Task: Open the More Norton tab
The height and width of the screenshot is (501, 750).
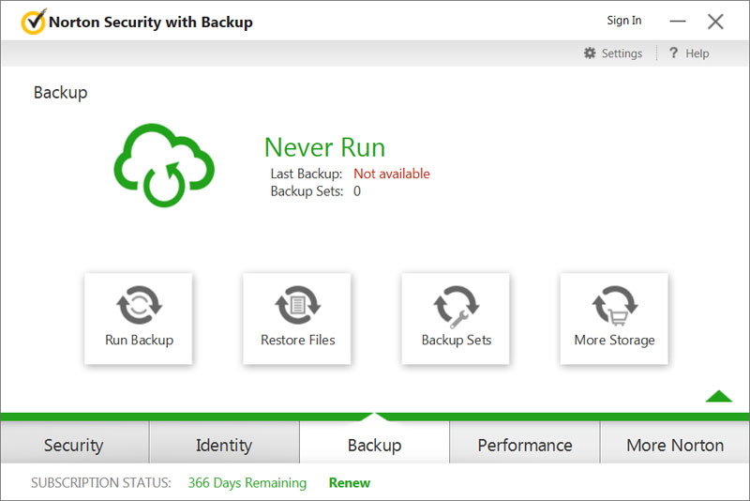Action: 675,443
